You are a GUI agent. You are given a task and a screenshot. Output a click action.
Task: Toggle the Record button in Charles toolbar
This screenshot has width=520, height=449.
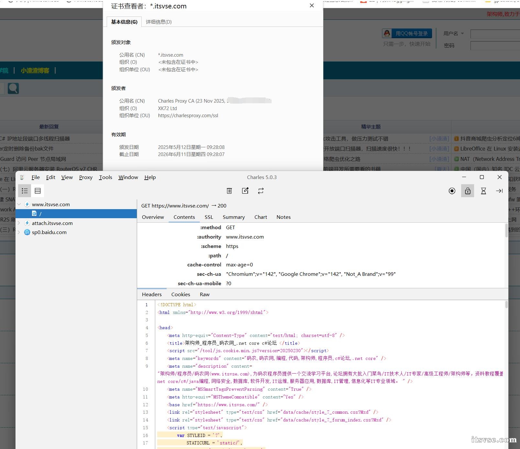pos(452,191)
